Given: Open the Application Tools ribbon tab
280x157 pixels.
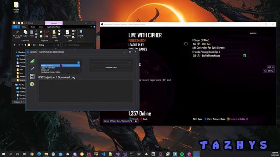Looking at the screenshot, I should pyautogui.click(x=54, y=27).
